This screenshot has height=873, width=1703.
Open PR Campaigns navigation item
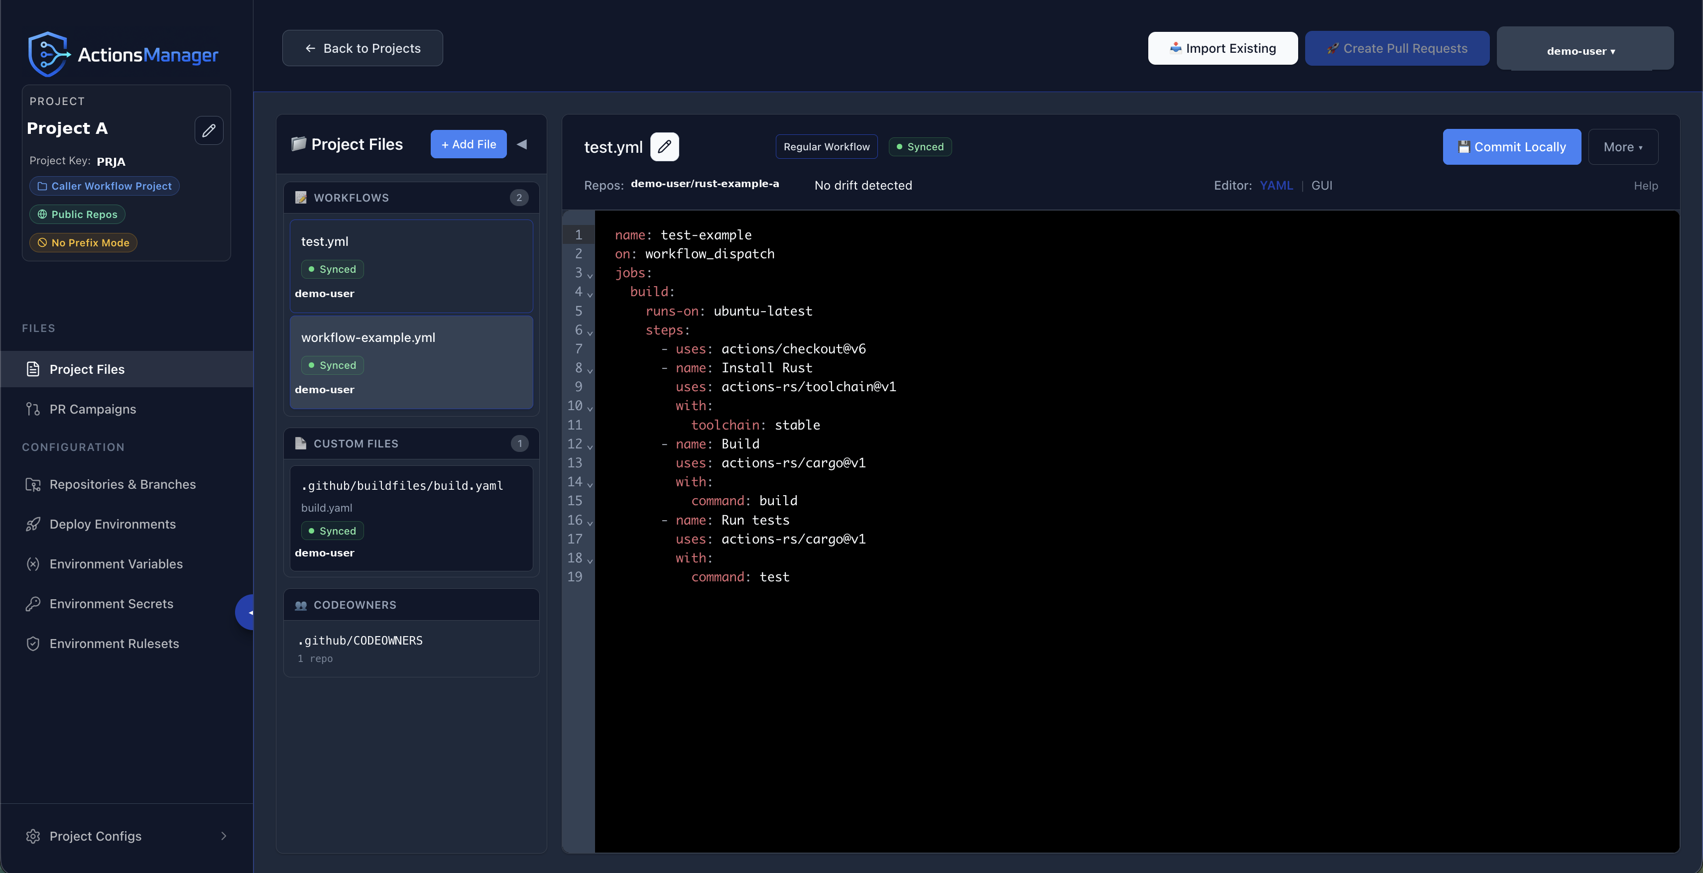click(127, 409)
